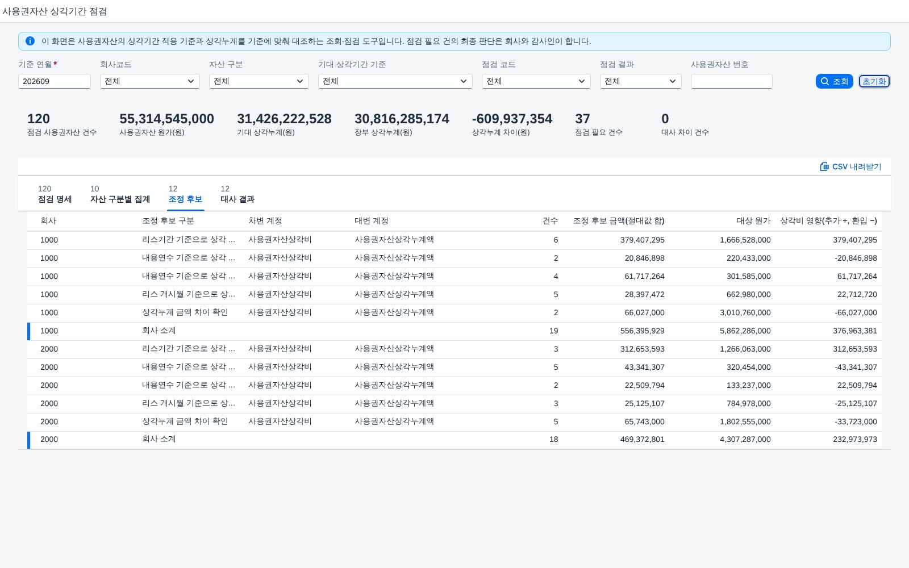Click the company 1000 subtotal amount 556,395,929
This screenshot has width=909, height=568.
pyautogui.click(x=643, y=331)
